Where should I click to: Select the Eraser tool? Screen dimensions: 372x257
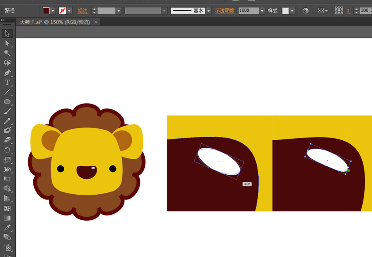(7, 140)
